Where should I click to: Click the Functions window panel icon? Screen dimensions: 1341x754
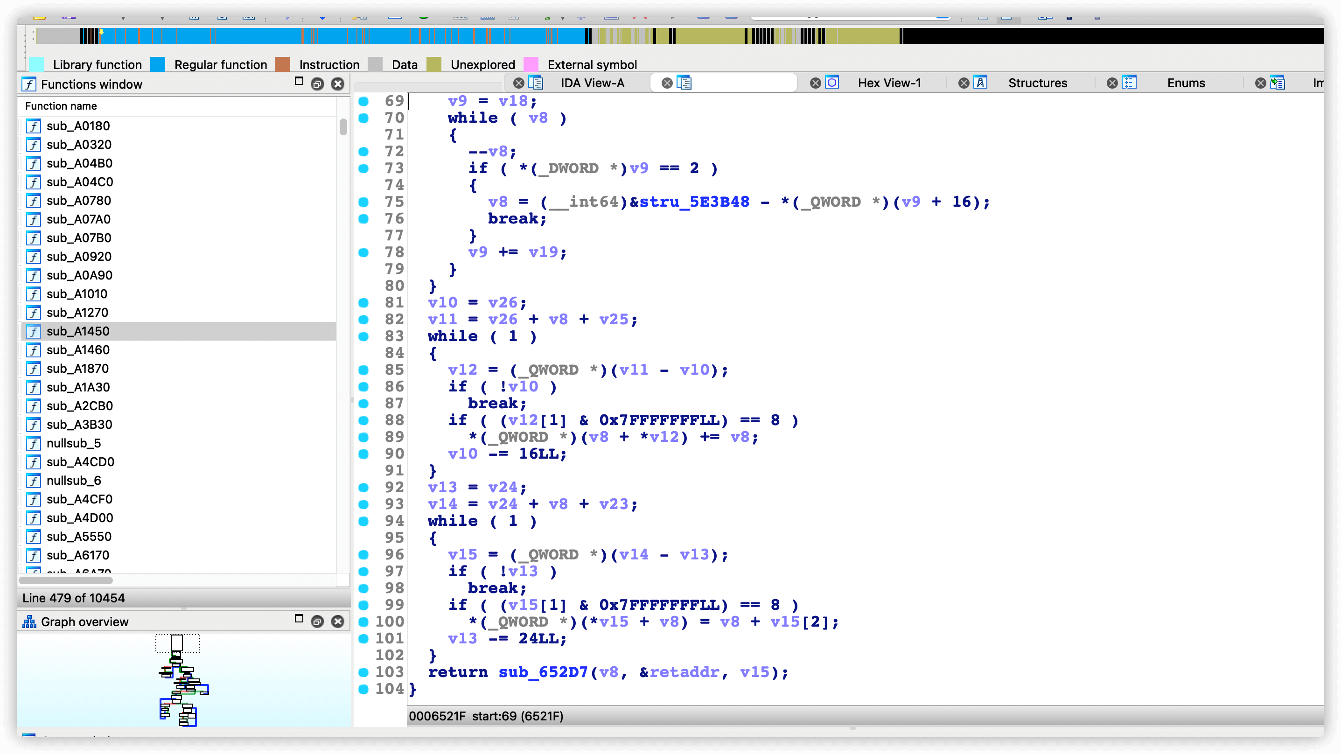[29, 84]
